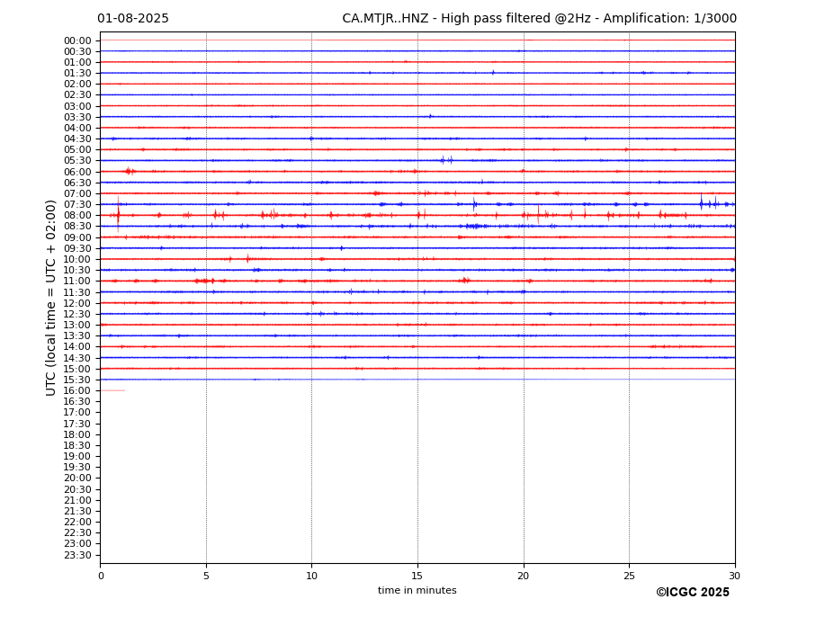Click the large red spike near start of 08:00 trace
This screenshot has width=834, height=626.
click(x=118, y=214)
